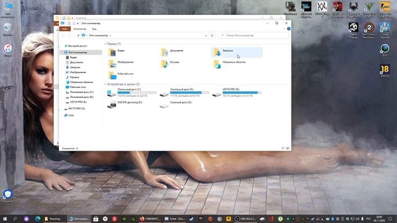Click the back navigation arrow in Explorer
Viewport: 397px width, 223px height.
[63, 36]
